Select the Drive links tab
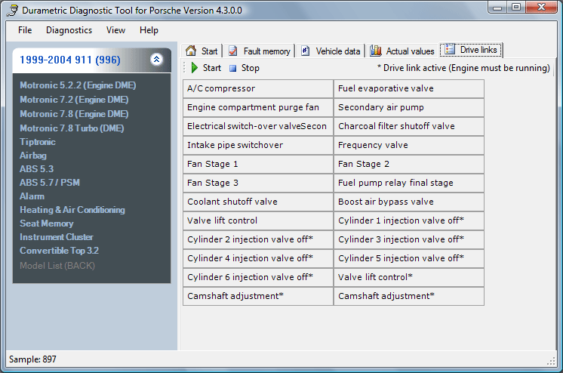563x373 pixels. tap(471, 50)
